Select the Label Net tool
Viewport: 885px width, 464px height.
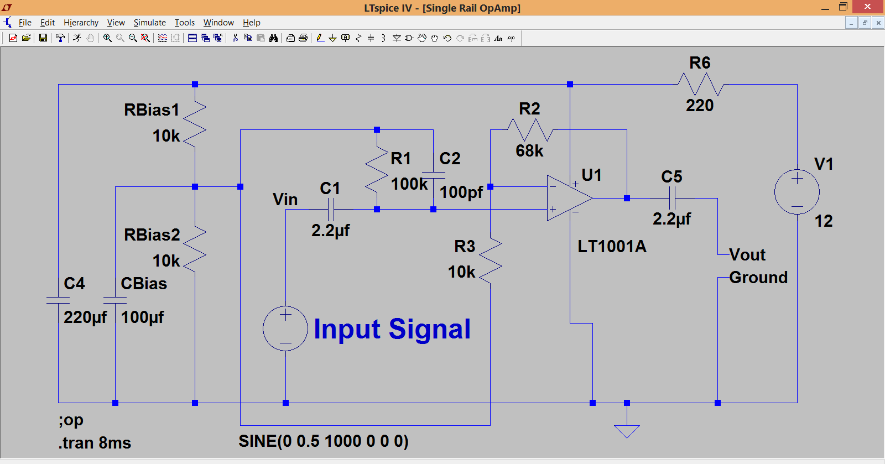[x=346, y=38]
